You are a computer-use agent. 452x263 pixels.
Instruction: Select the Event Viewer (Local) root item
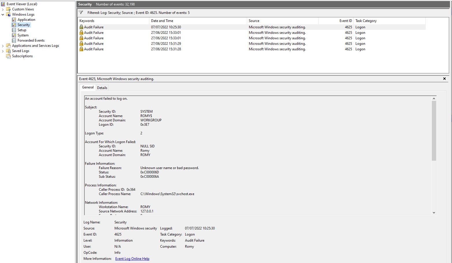(22, 4)
